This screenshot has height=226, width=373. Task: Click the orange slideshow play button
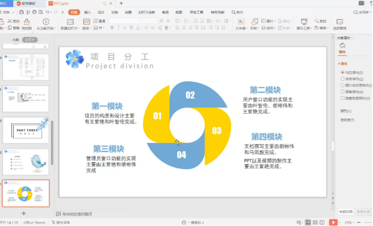(x=333, y=222)
